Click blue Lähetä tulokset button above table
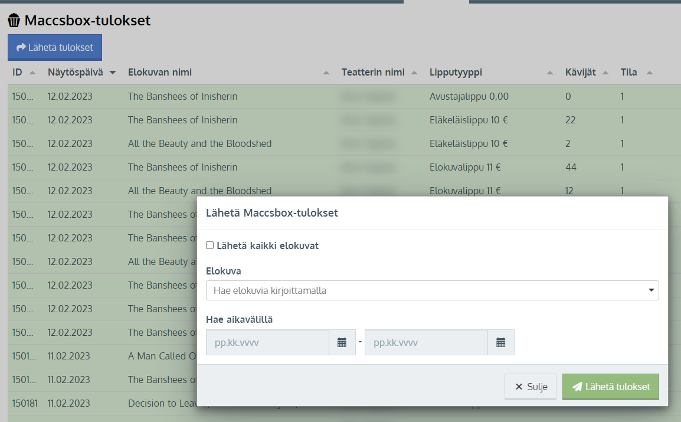Image resolution: width=681 pixels, height=422 pixels. 55,47
